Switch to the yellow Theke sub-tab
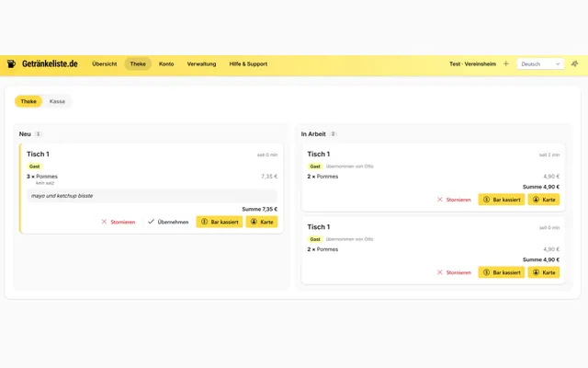Screen dimensions: 588x368 point(28,101)
